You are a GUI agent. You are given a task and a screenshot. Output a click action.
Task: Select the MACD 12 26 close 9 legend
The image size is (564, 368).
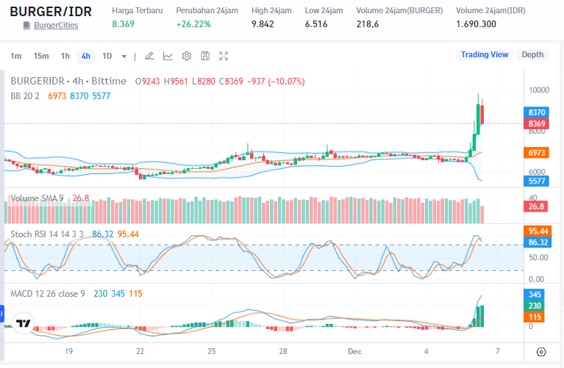(48, 294)
